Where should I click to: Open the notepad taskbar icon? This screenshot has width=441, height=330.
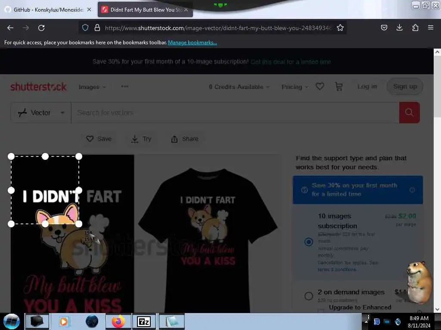172,321
